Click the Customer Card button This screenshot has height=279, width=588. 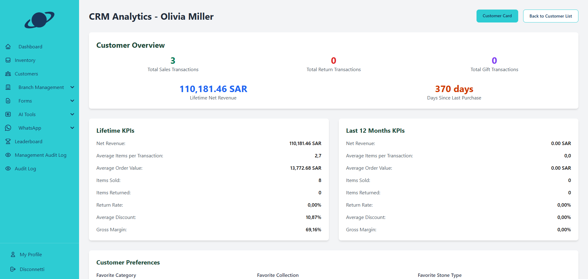497,16
